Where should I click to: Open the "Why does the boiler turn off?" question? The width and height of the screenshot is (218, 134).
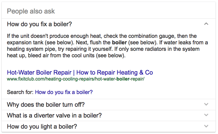46,104
